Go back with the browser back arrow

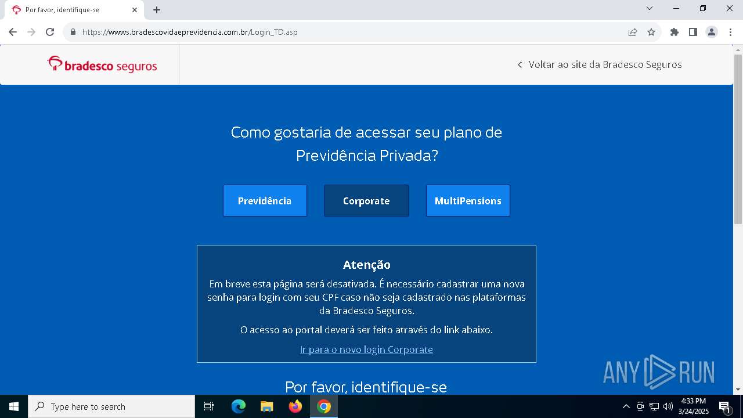click(x=13, y=32)
